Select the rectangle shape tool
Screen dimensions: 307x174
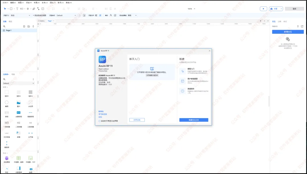pos(11,9)
